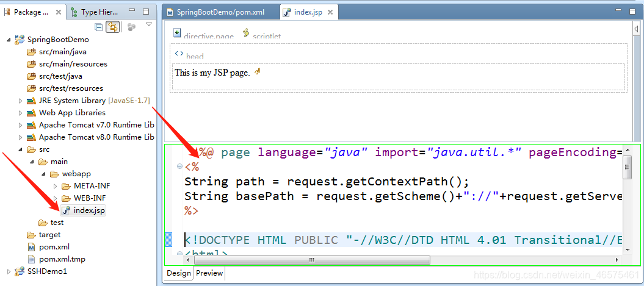Close the index.jsp editor tab
This screenshot has height=286, width=644.
tap(330, 12)
